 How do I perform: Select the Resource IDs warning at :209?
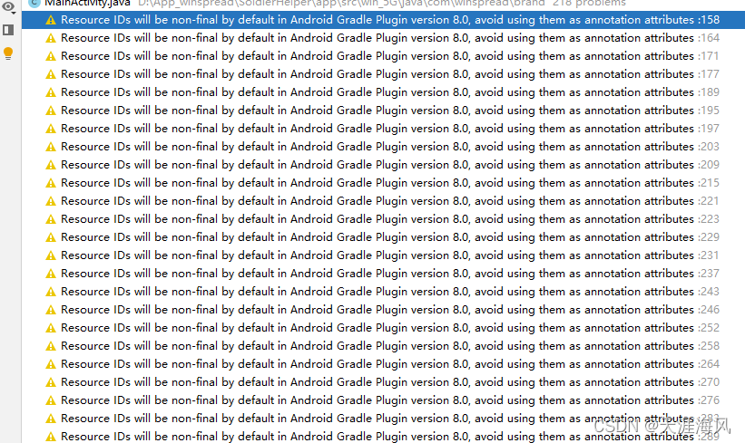click(x=383, y=165)
